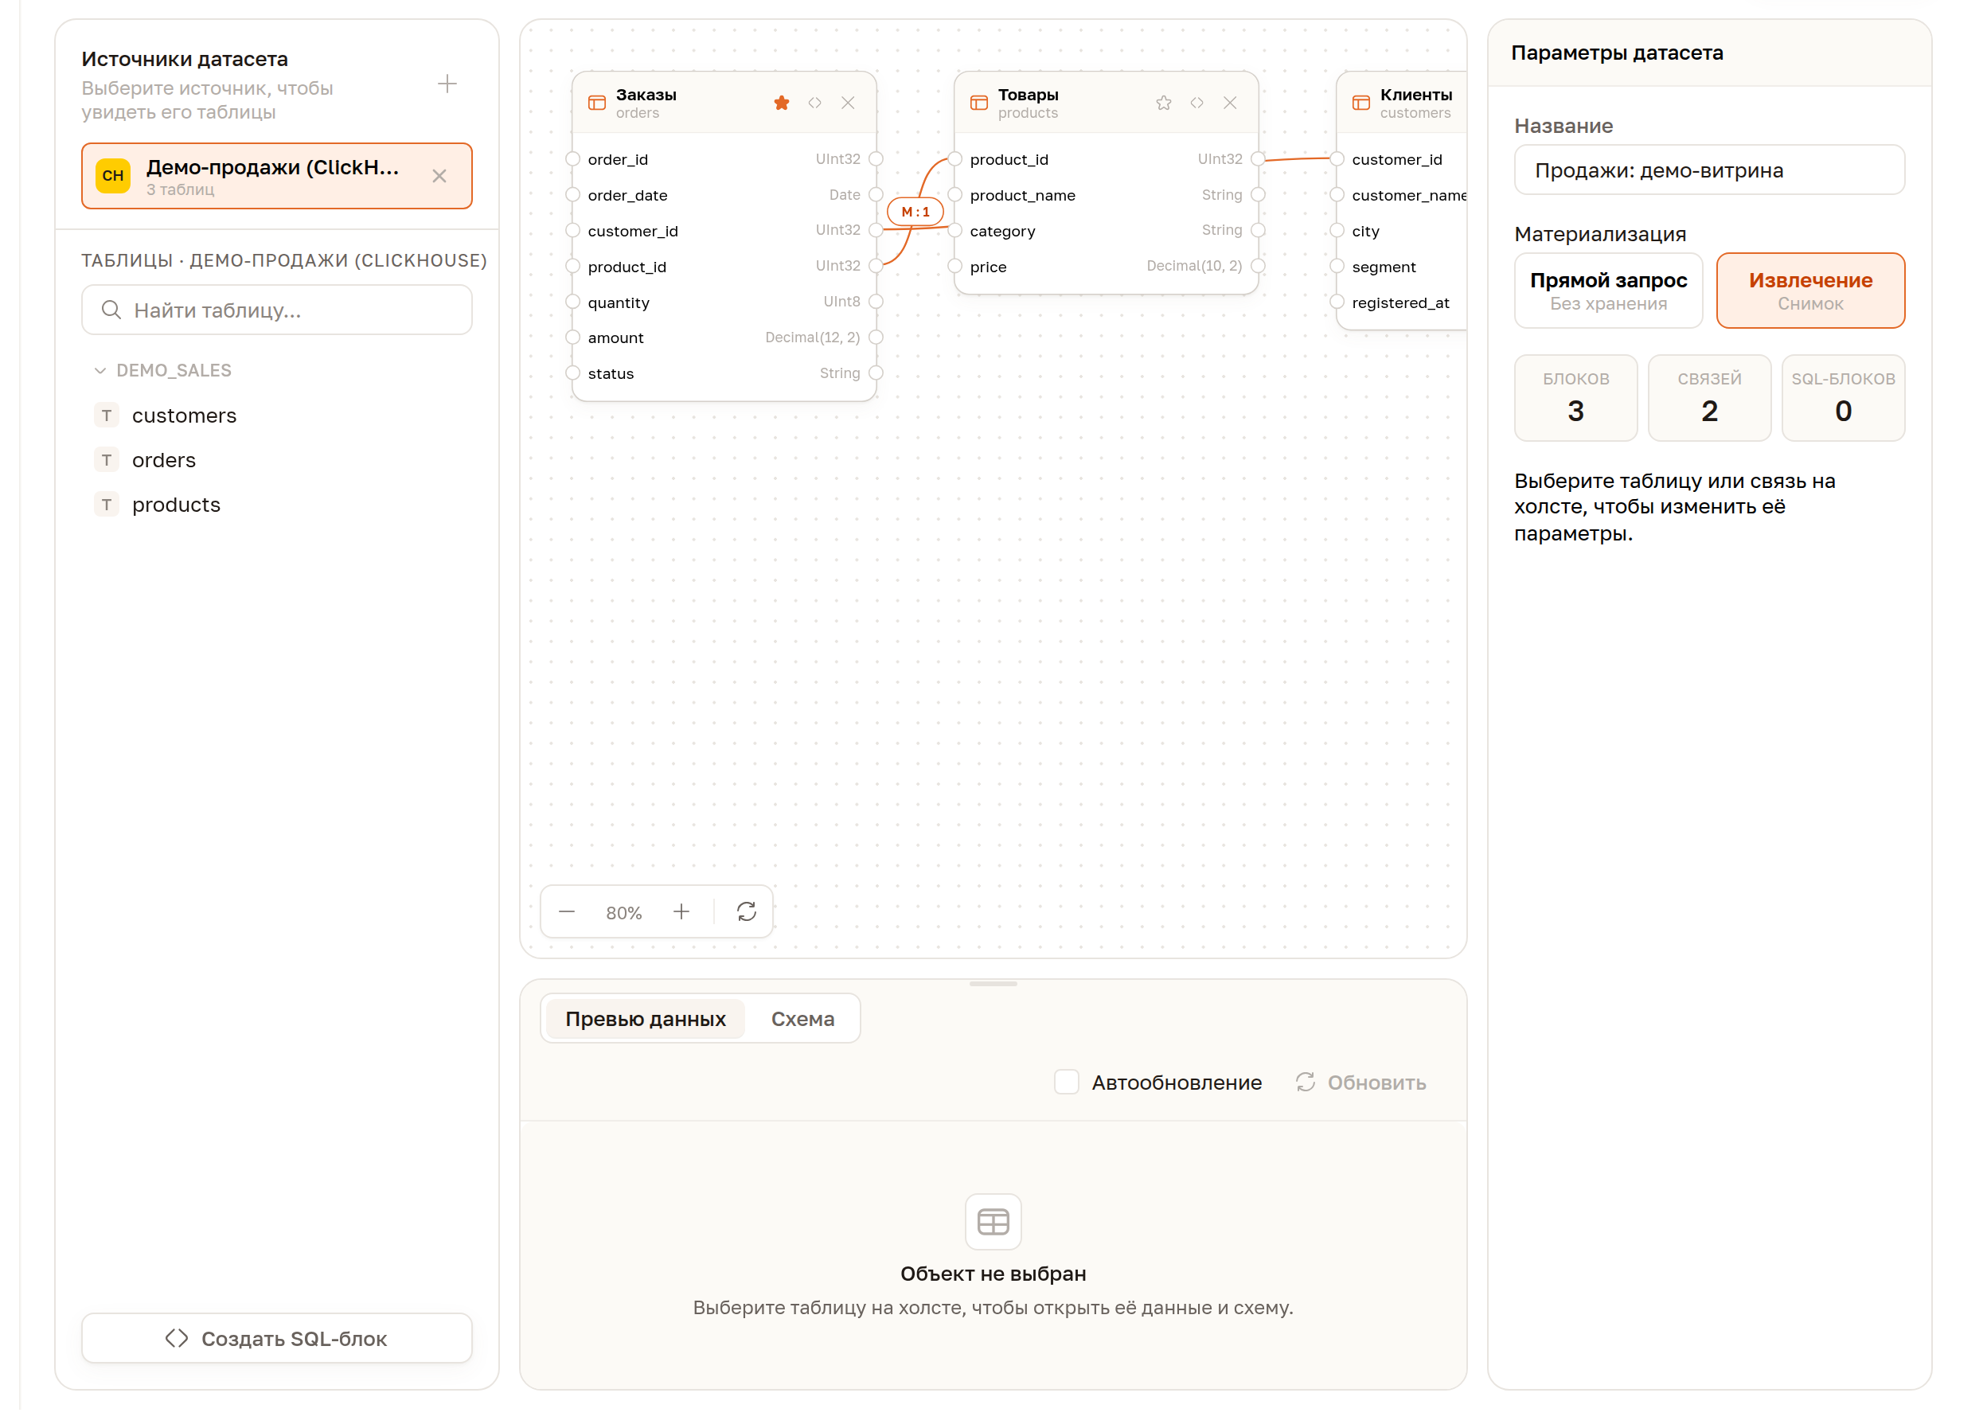
Task: Toggle the star on Товары table block
Action: point(1164,103)
